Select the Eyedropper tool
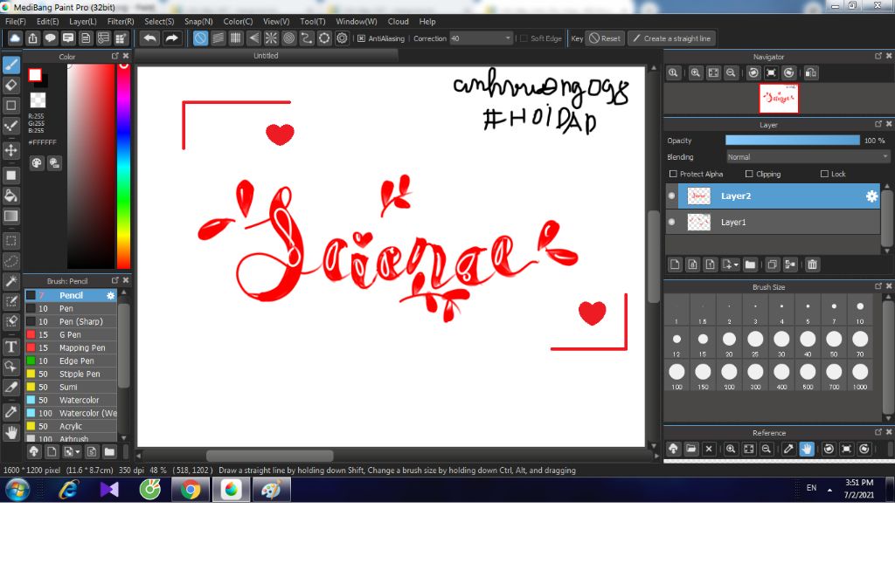The height and width of the screenshot is (577, 895). (10, 412)
